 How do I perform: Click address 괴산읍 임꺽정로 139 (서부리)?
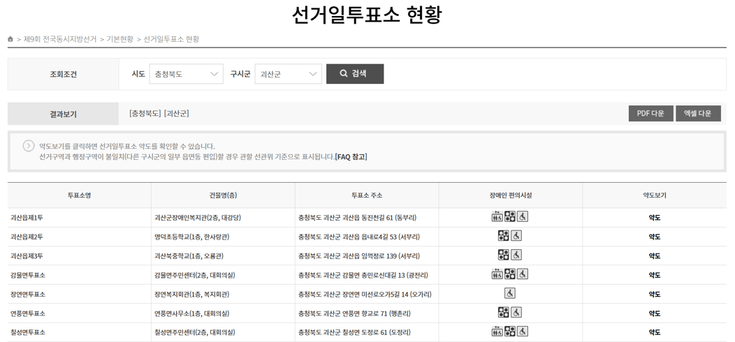pyautogui.click(x=381, y=256)
